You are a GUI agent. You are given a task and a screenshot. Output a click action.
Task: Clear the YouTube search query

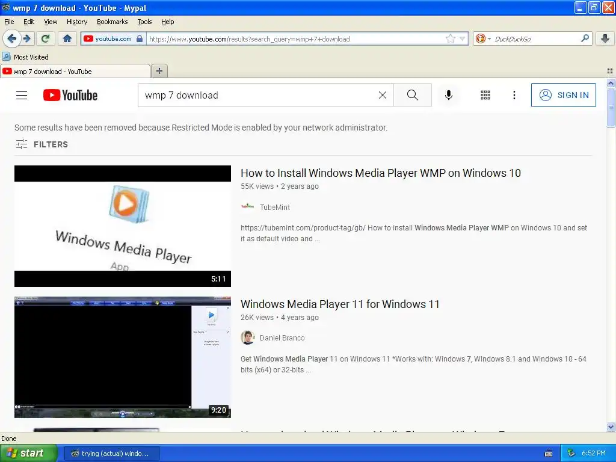click(x=382, y=95)
